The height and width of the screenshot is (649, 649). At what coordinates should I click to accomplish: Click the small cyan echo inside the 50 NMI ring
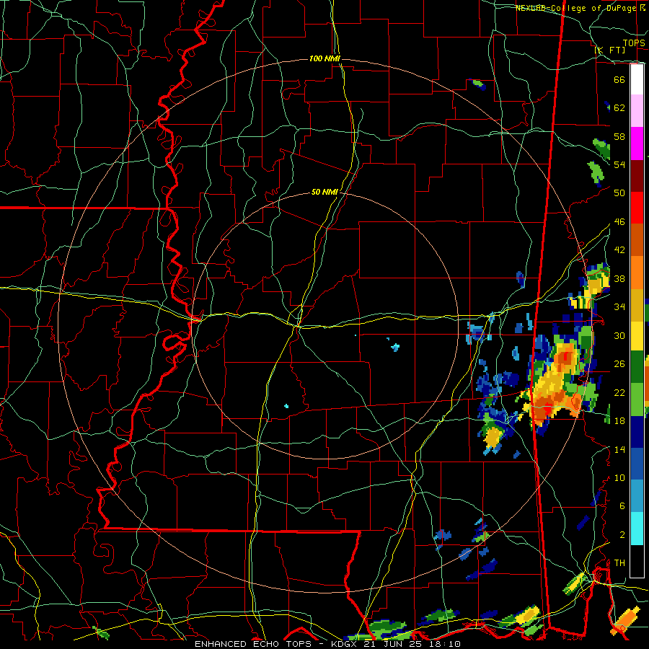pyautogui.click(x=395, y=347)
